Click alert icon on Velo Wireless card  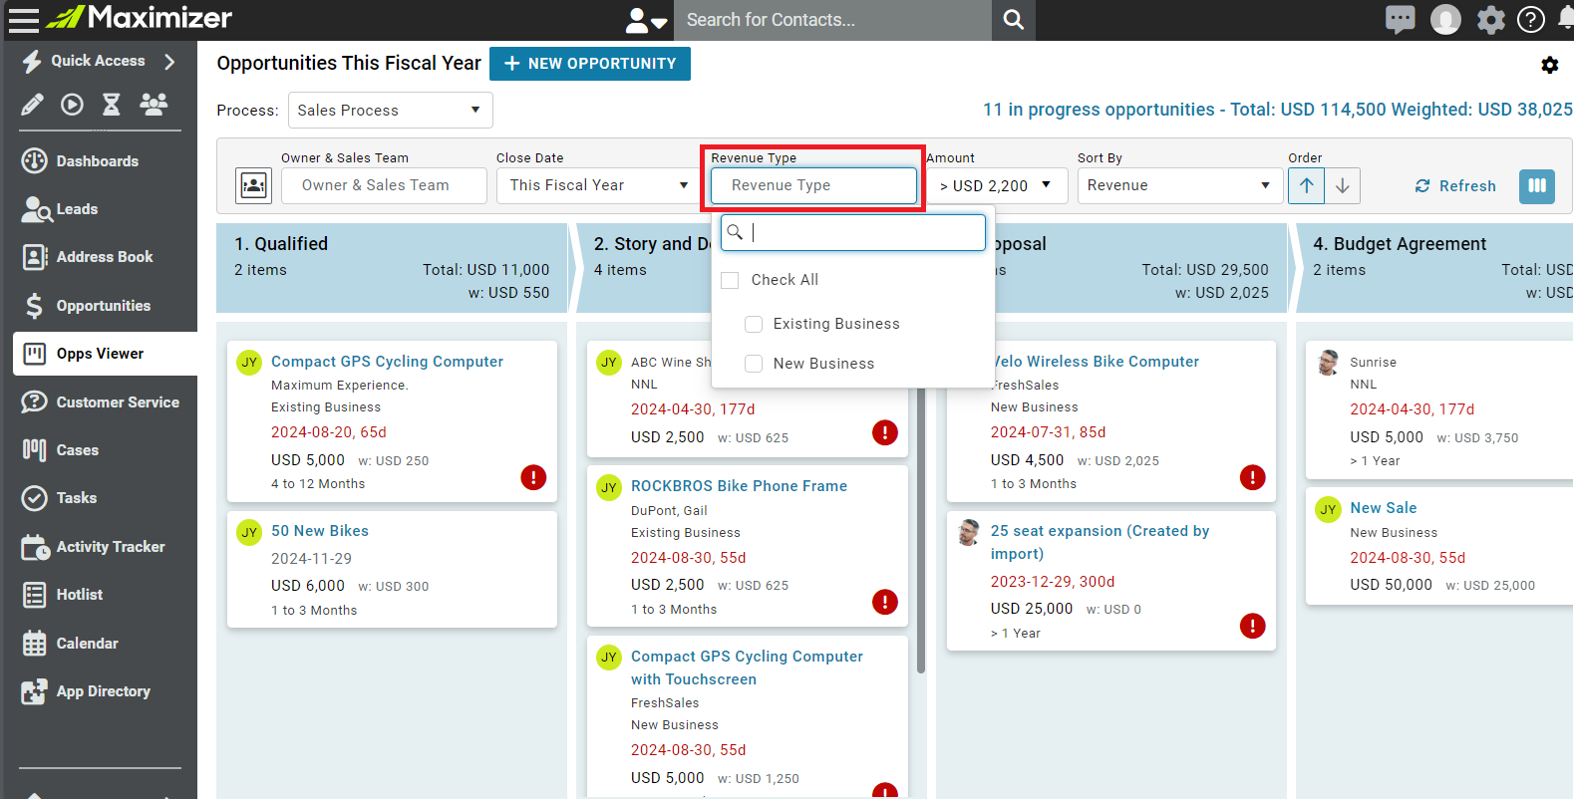point(1252,477)
